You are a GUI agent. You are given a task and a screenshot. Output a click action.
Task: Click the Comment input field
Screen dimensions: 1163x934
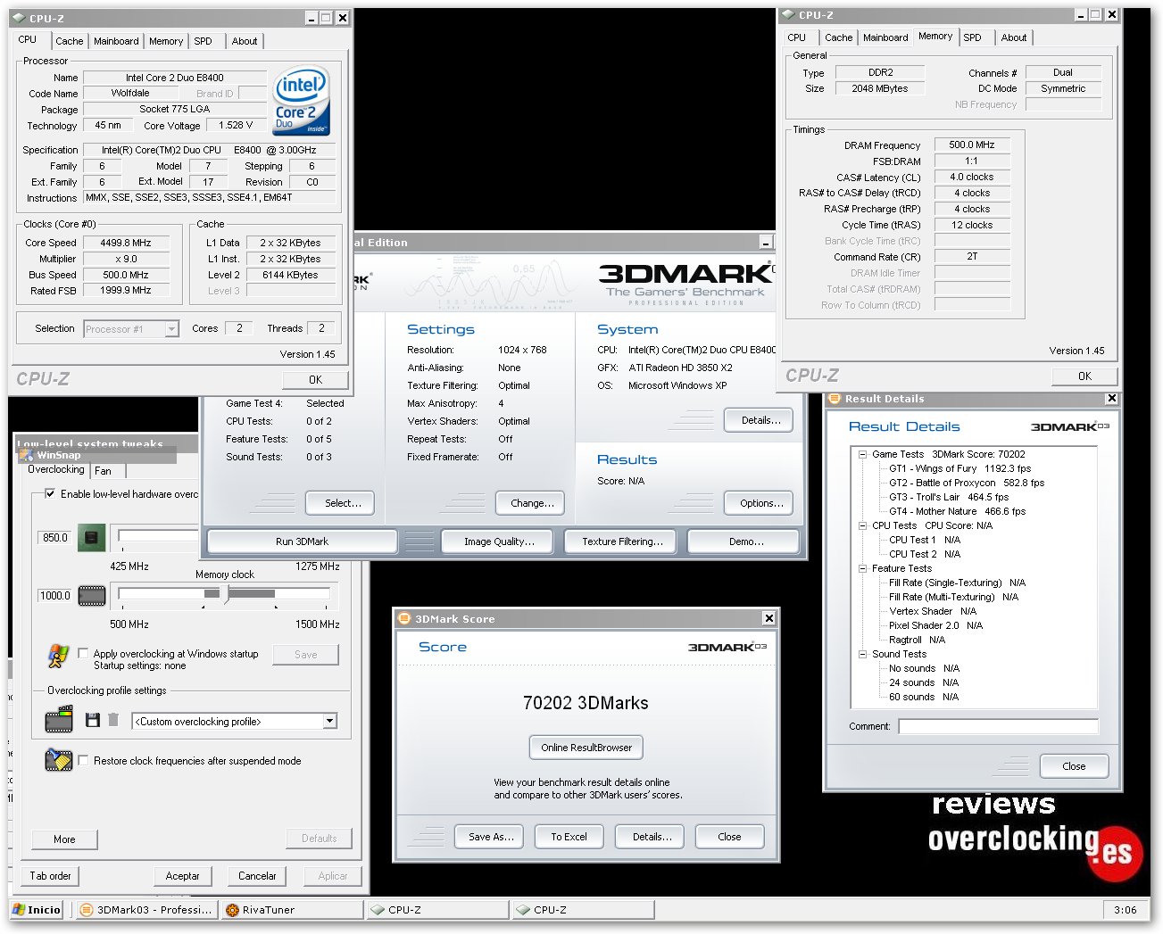click(x=998, y=726)
